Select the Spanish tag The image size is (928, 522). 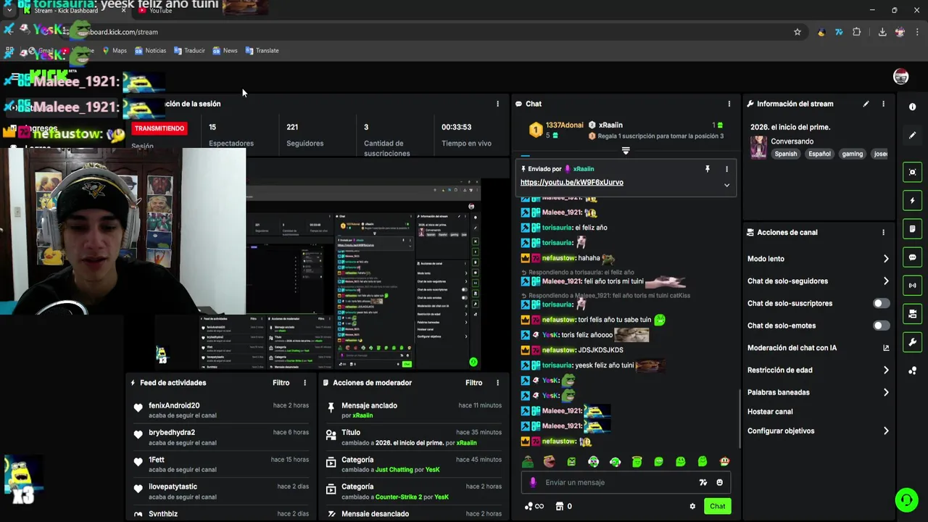pyautogui.click(x=785, y=154)
